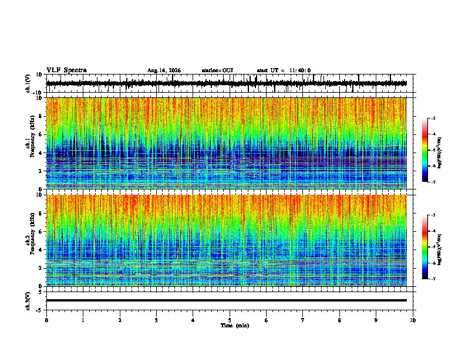Click the ch.1(V) waveform axis label
This screenshot has width=465, height=359.
(28, 83)
